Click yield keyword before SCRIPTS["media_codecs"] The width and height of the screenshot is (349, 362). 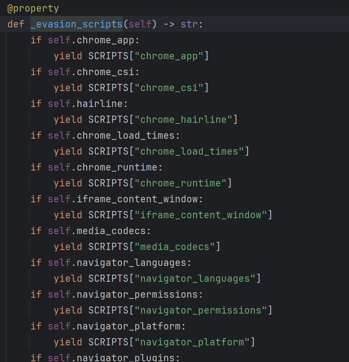click(x=68, y=247)
